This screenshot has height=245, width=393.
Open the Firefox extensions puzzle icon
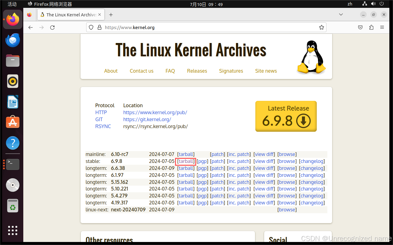pos(371,27)
